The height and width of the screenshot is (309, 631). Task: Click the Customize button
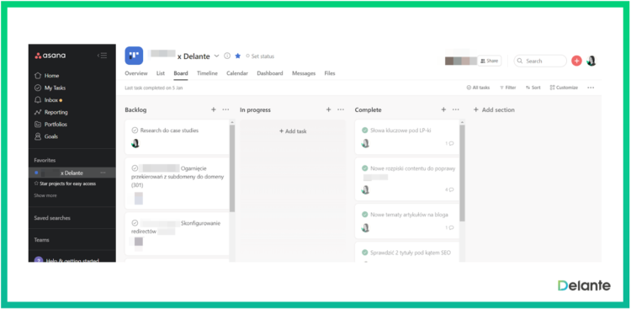(x=564, y=88)
